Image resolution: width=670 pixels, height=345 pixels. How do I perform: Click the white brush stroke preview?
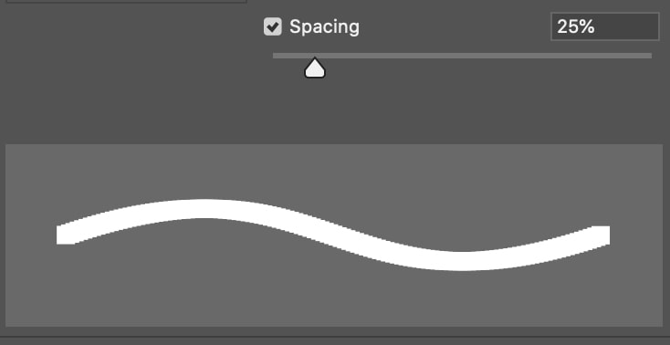[x=333, y=235]
